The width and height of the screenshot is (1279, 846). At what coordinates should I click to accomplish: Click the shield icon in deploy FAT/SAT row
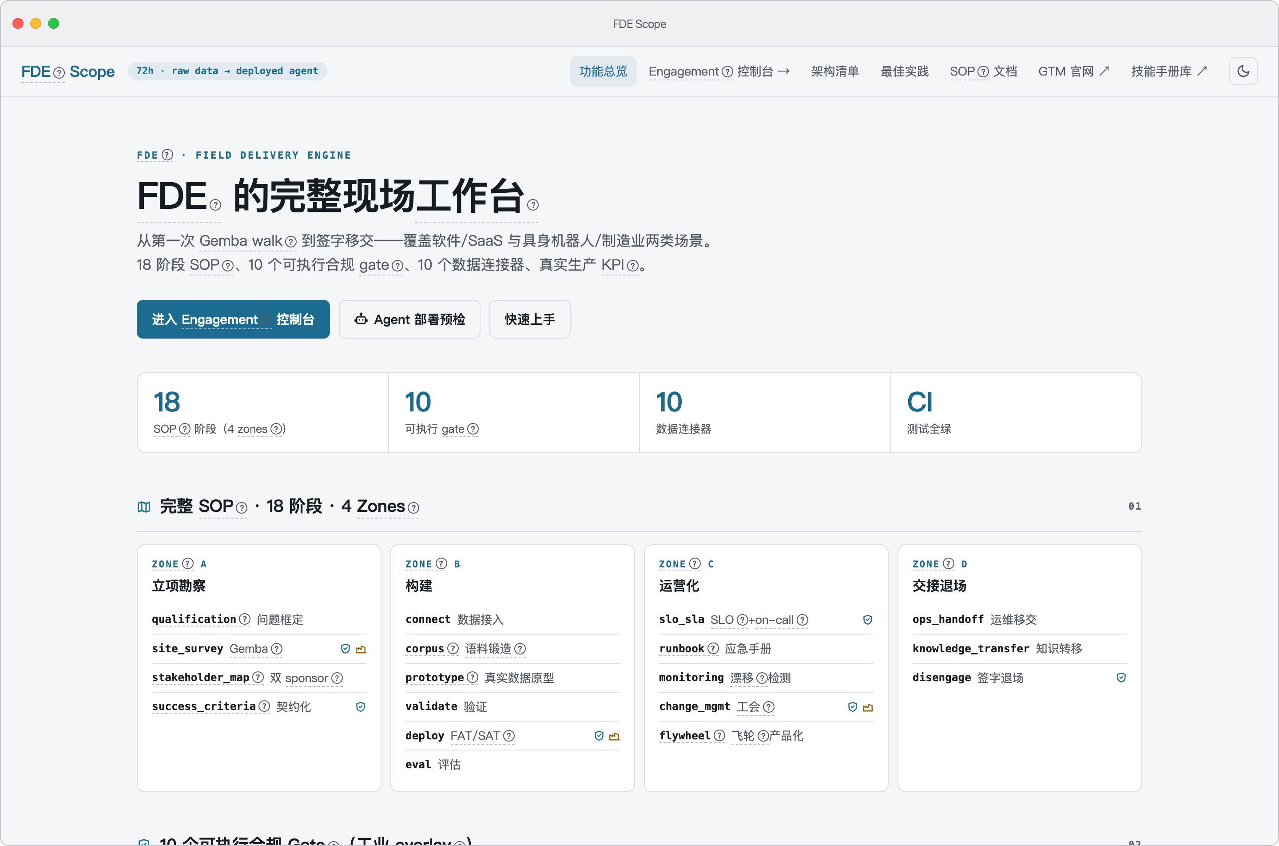tap(599, 736)
